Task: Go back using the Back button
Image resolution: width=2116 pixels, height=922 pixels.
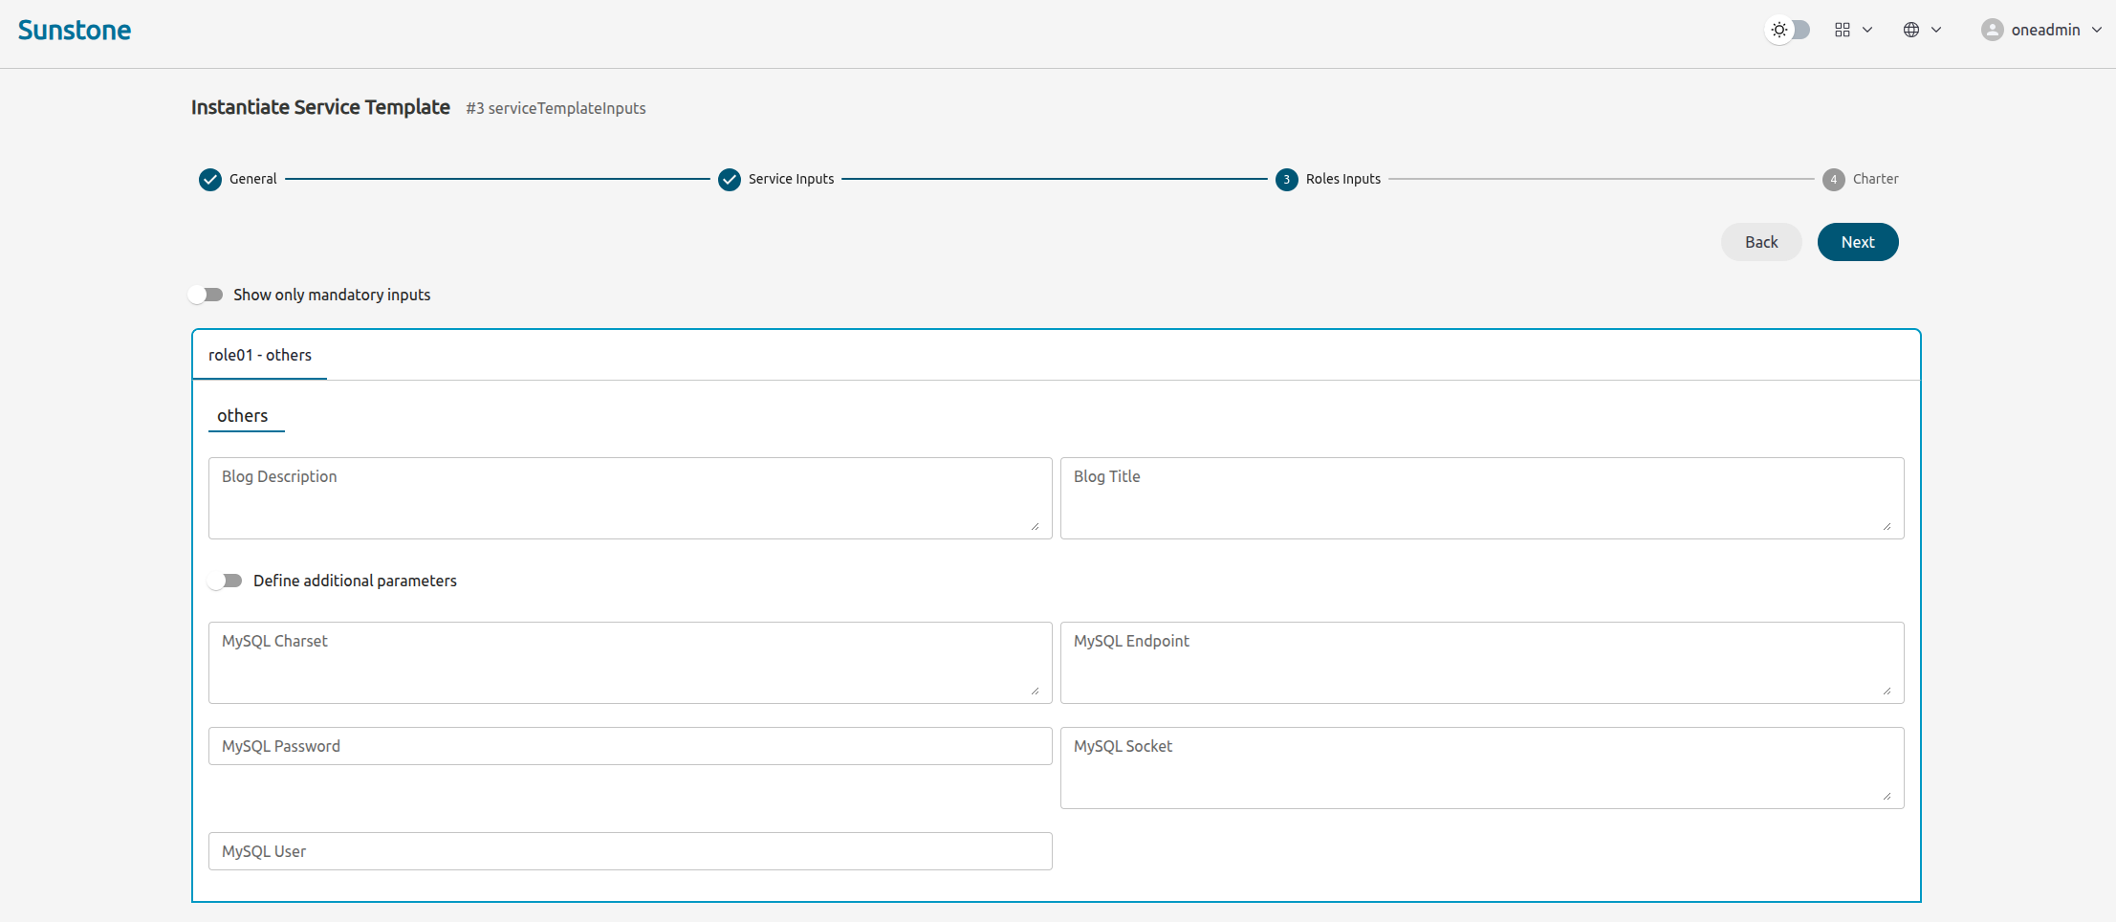Action: pos(1760,242)
